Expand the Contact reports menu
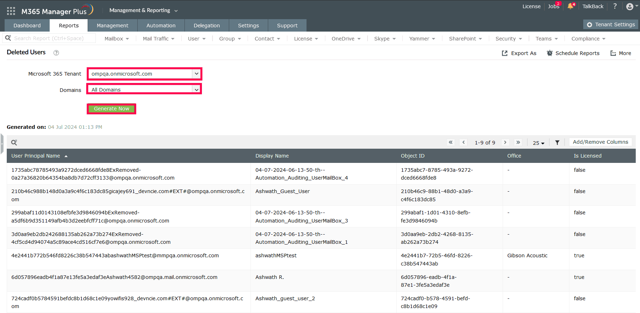Viewport: 640px width, 313px height. point(267,39)
